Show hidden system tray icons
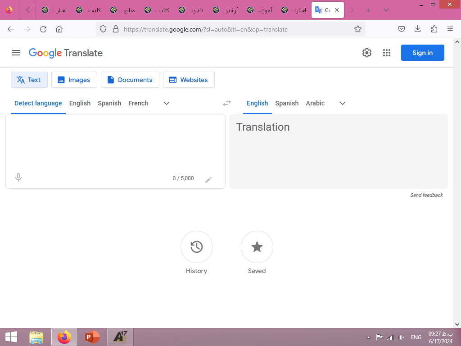This screenshot has width=461, height=346. click(x=368, y=337)
